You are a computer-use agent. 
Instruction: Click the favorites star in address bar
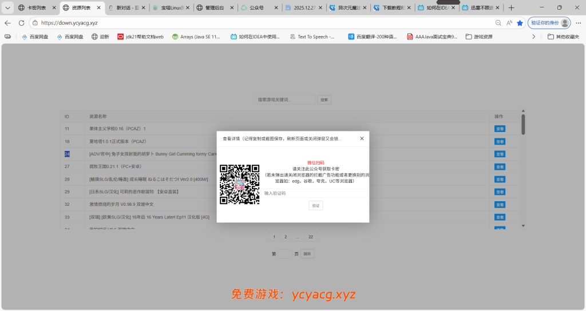pyautogui.click(x=520, y=23)
